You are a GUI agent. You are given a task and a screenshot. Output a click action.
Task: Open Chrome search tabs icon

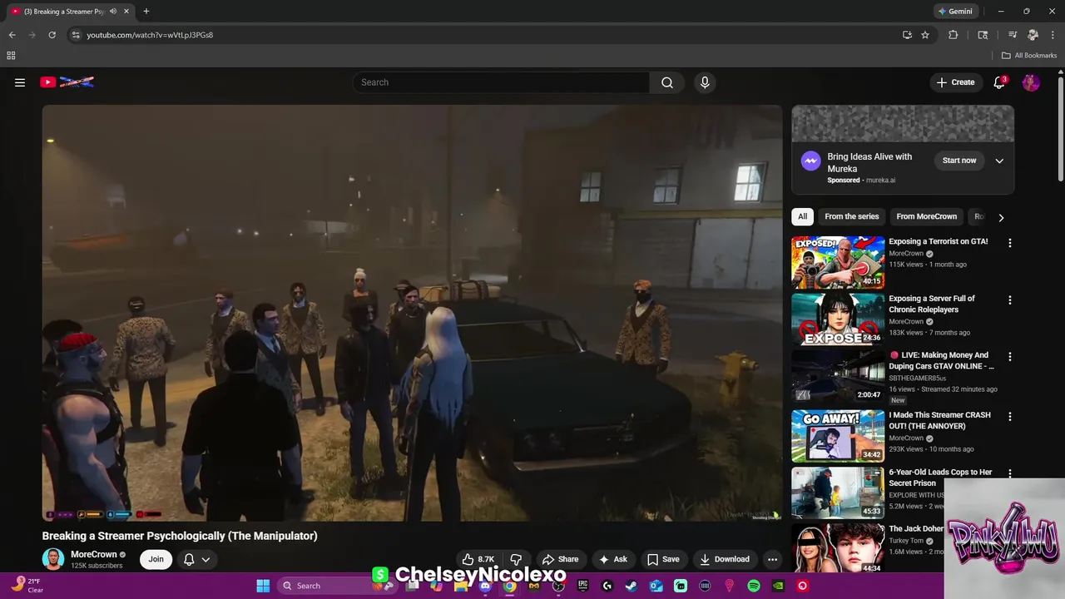[983, 35]
